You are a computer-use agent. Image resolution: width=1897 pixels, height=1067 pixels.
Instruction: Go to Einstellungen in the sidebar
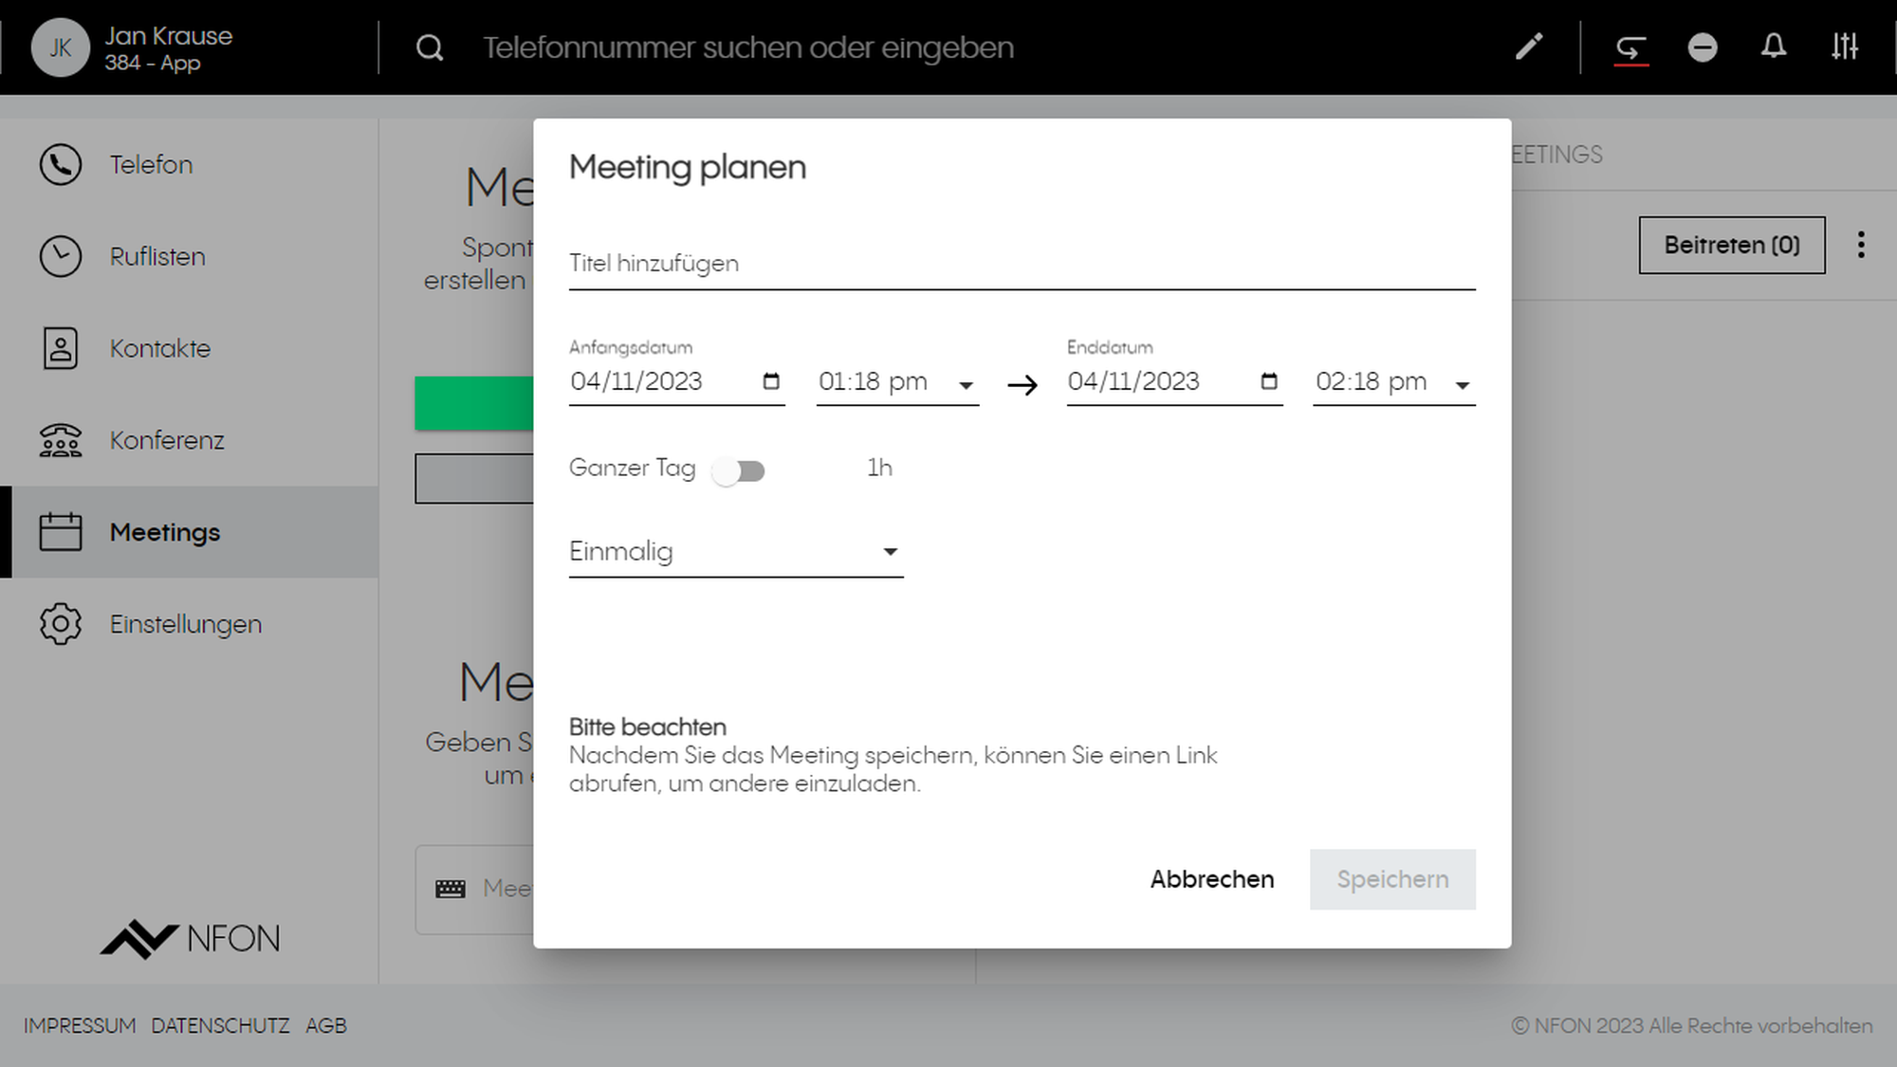point(185,624)
